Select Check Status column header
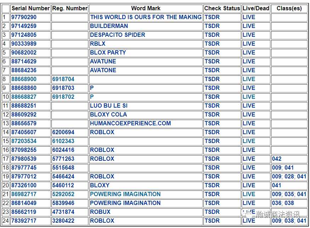The width and height of the screenshot is (310, 228). 222,8
